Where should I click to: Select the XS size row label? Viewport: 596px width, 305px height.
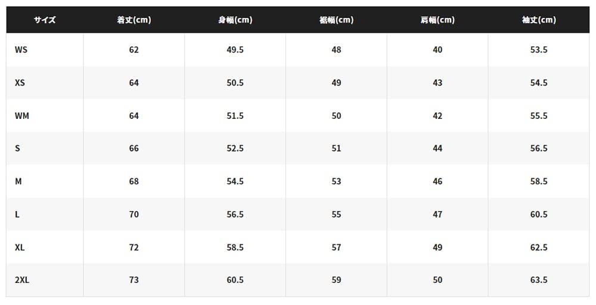pyautogui.click(x=20, y=83)
